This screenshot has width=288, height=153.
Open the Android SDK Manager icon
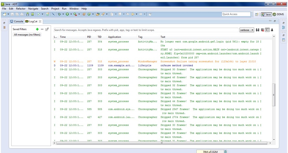coord(27,14)
